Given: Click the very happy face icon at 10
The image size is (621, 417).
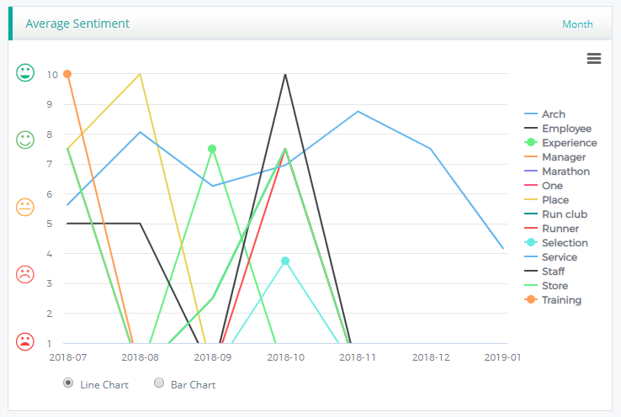Looking at the screenshot, I should pos(25,72).
